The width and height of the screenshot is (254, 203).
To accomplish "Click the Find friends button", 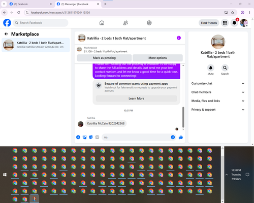I will (209, 23).
